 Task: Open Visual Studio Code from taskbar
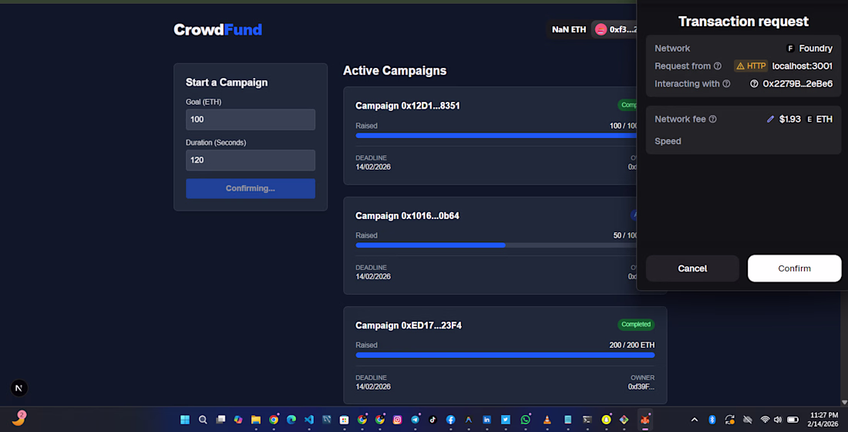tap(309, 420)
